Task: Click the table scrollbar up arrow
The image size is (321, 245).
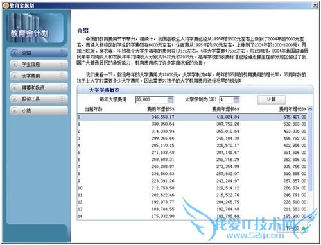Action: point(310,109)
